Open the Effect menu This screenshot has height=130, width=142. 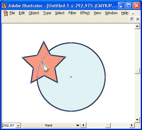tap(85, 13)
